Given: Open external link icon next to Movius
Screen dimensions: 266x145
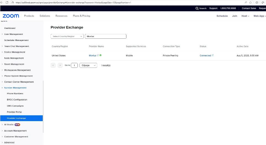Looking at the screenshot, I should [x=98, y=55].
